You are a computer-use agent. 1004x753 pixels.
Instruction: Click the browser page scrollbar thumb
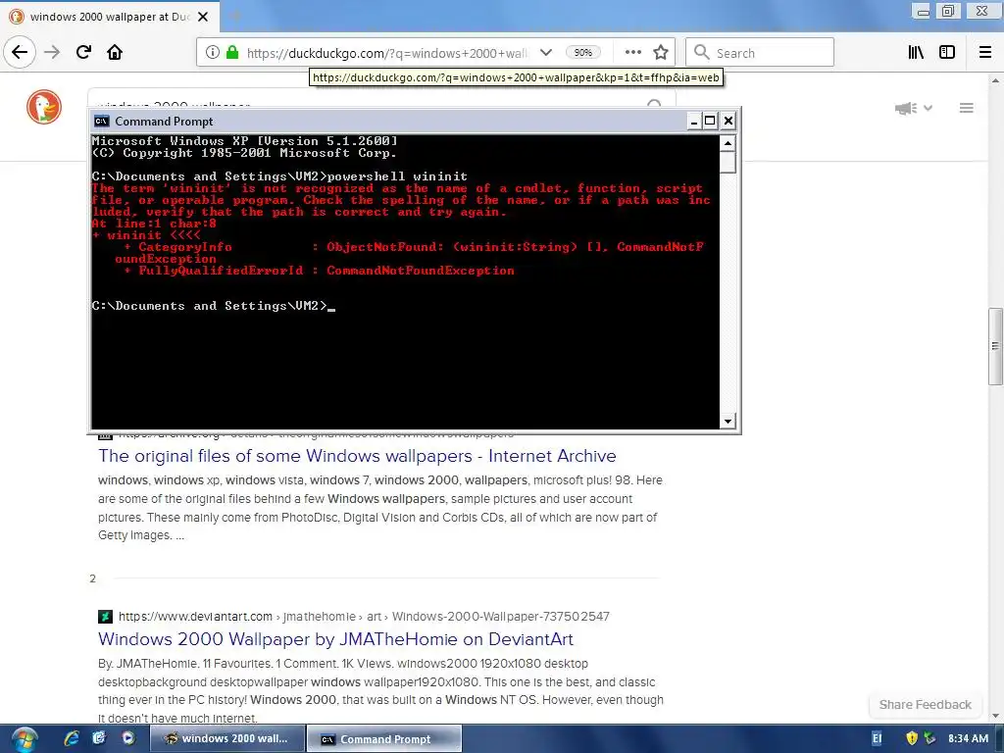(994, 346)
